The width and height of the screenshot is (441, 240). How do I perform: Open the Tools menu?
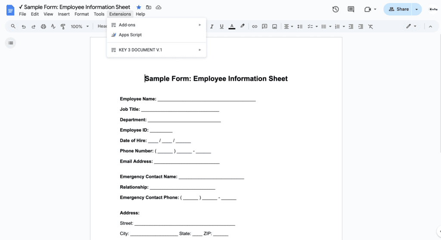tap(99, 14)
